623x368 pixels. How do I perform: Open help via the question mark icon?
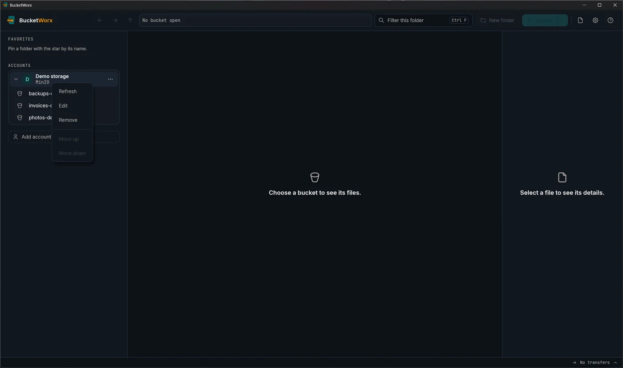point(611,20)
